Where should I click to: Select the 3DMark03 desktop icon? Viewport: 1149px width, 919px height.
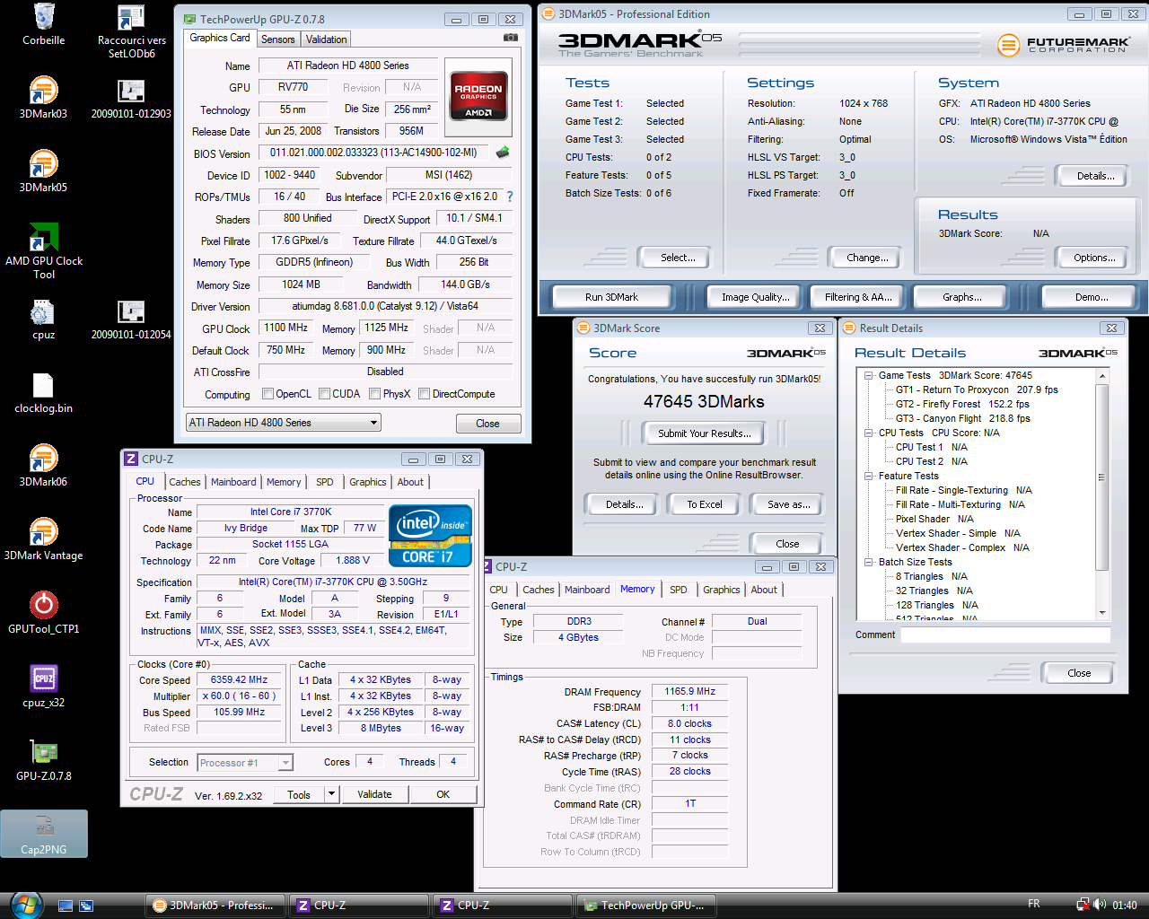pyautogui.click(x=43, y=97)
